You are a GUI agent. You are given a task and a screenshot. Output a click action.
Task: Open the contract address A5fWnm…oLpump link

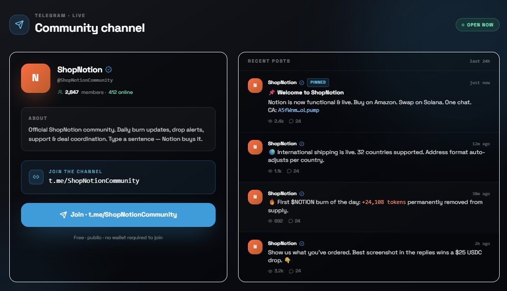click(298, 110)
